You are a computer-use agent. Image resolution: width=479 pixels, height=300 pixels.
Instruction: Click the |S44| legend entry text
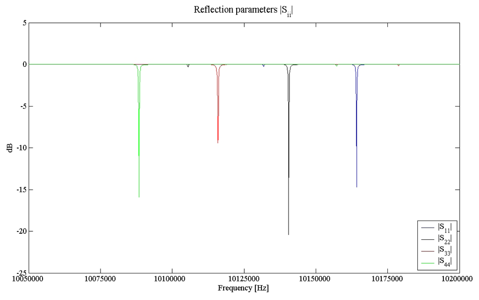(444, 261)
